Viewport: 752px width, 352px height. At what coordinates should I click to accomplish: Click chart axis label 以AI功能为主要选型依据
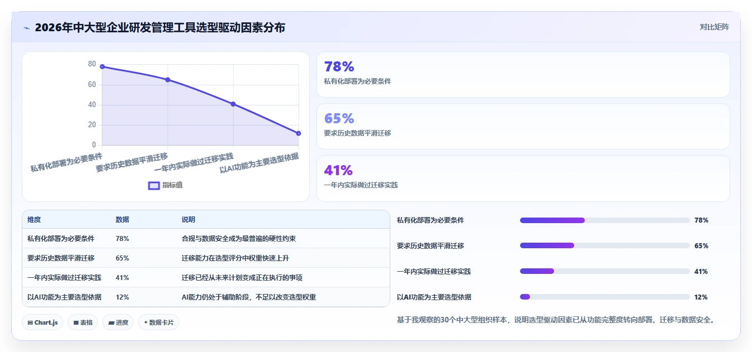[x=259, y=163]
